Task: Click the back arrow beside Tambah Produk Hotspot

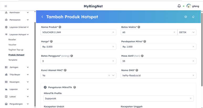Action: coord(42,17)
